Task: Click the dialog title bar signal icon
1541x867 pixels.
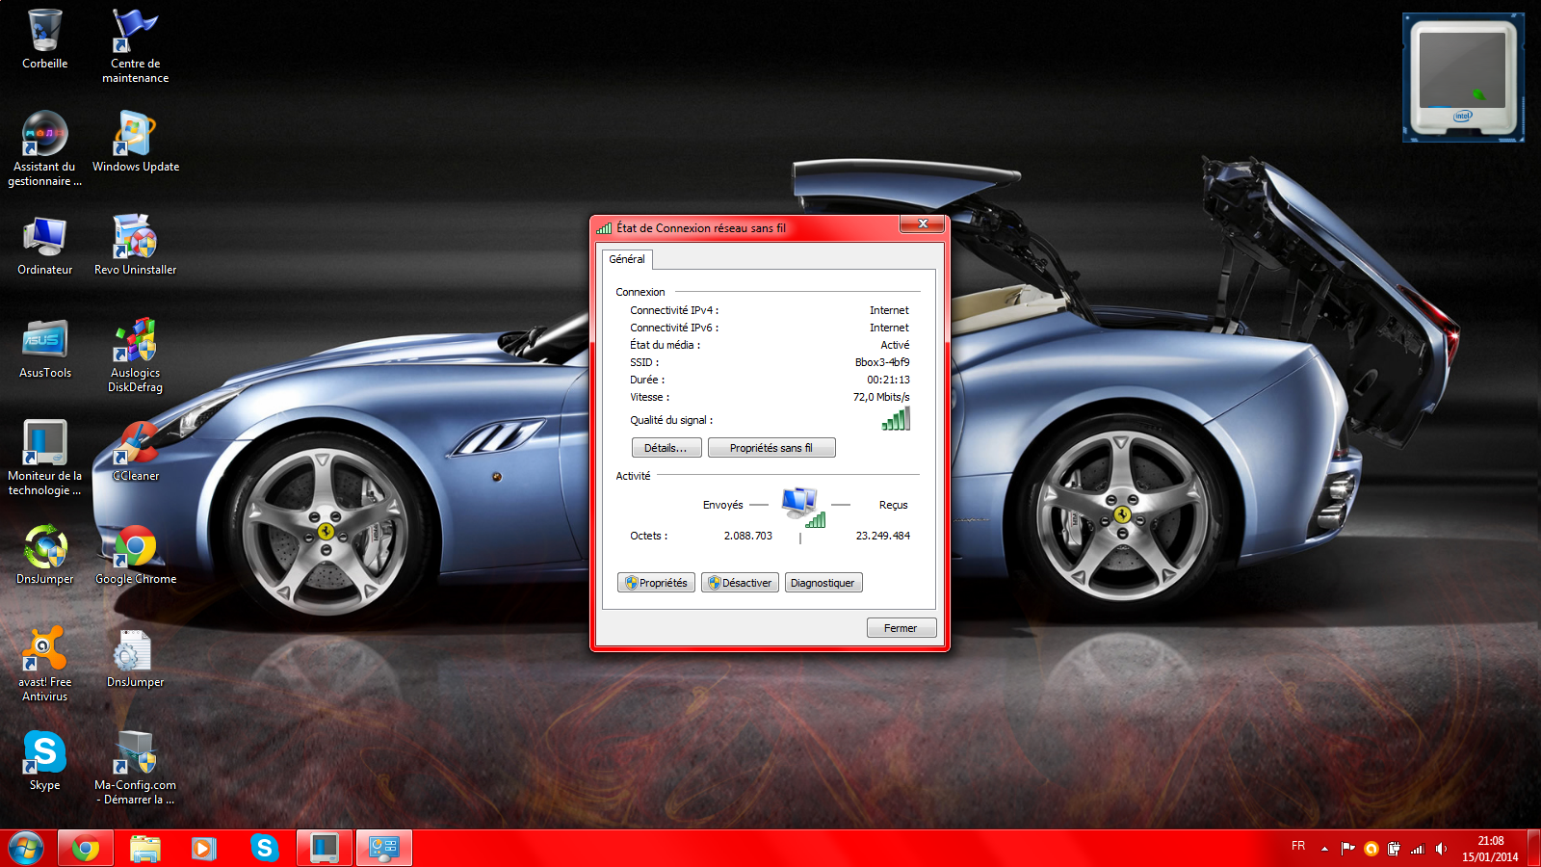Action: pos(604,228)
